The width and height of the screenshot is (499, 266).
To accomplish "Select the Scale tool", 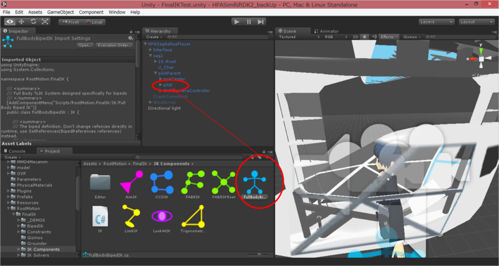I will point(45,22).
